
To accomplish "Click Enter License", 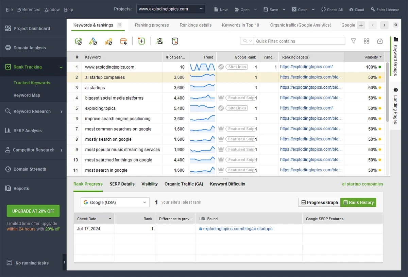I will point(385,10).
